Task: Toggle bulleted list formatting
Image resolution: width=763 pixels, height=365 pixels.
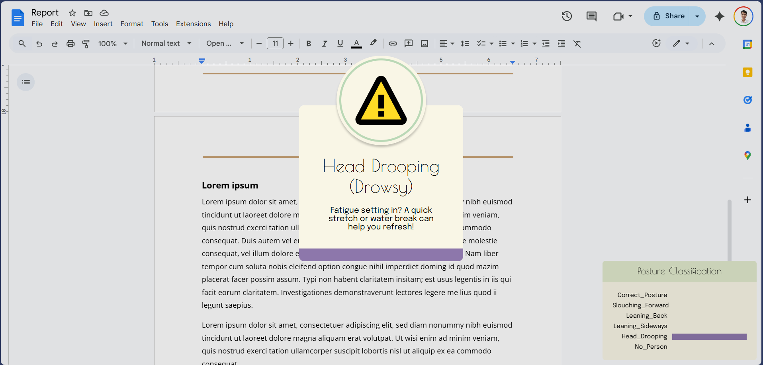Action: click(x=503, y=43)
